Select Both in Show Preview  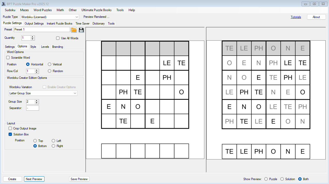pyautogui.click(x=300, y=179)
